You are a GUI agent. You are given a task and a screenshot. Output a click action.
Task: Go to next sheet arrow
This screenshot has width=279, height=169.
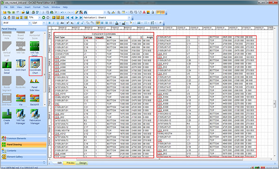(76, 18)
